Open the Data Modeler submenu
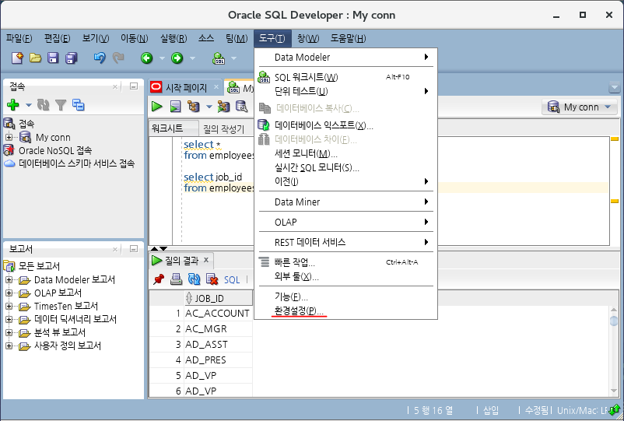 click(345, 58)
